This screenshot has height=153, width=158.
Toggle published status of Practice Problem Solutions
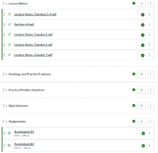point(134,90)
